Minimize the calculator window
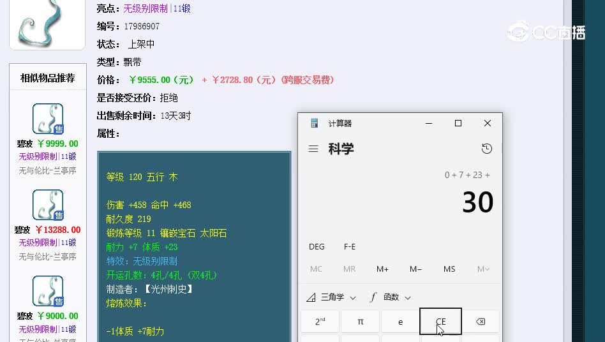 pos(429,123)
